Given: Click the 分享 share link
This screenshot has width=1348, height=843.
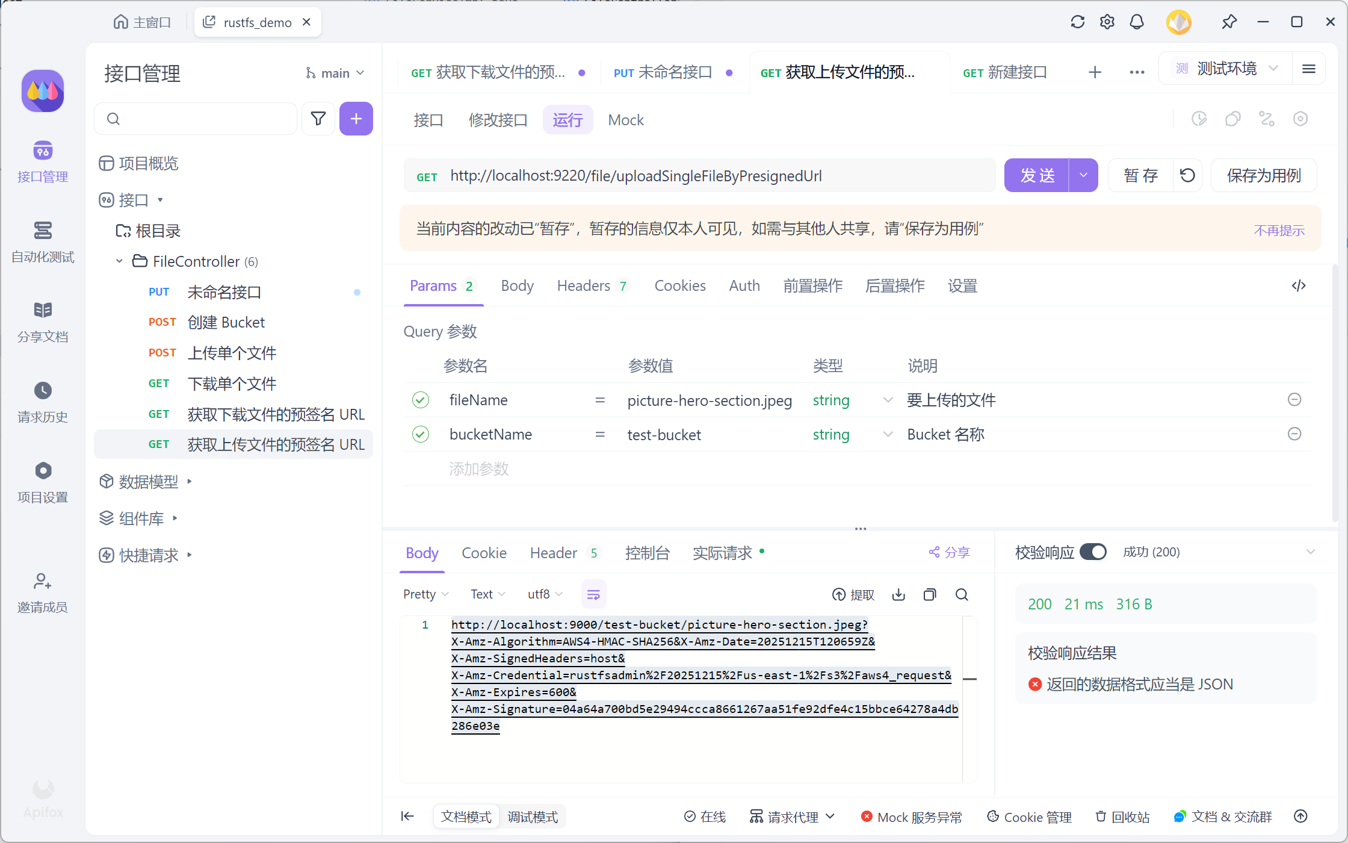Looking at the screenshot, I should click(x=949, y=552).
